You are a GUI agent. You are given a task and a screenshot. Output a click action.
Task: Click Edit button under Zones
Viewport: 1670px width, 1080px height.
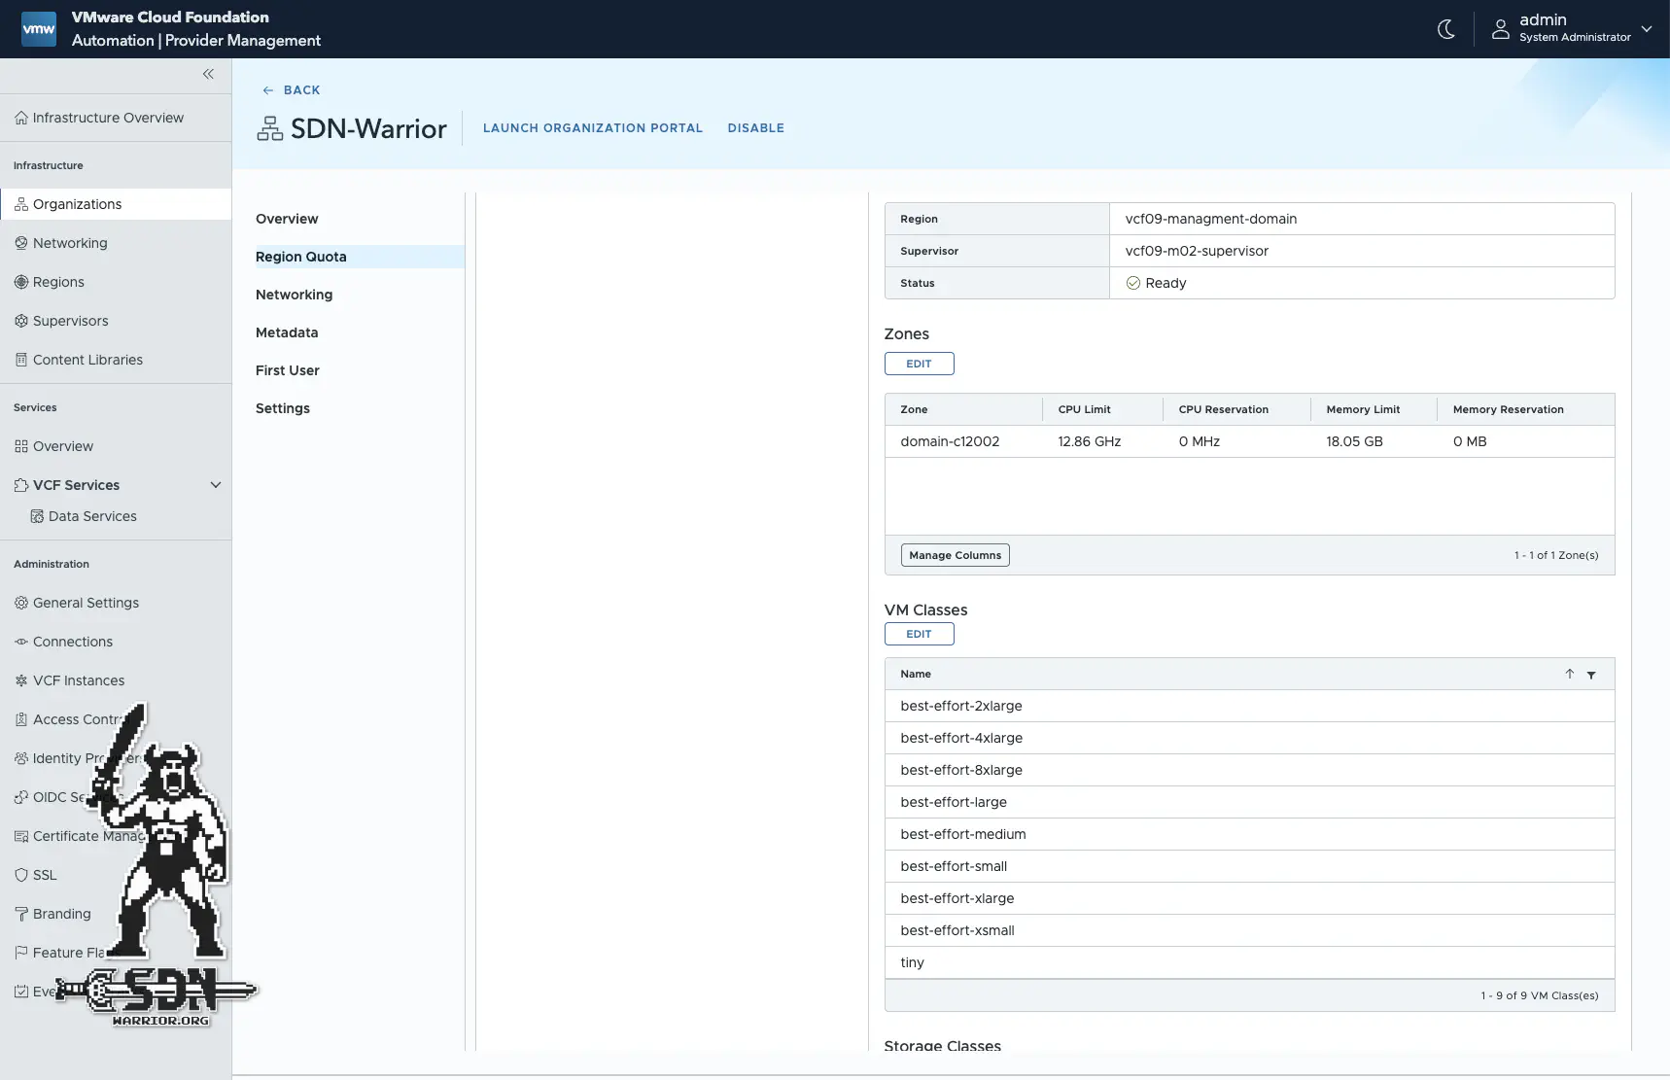(919, 364)
